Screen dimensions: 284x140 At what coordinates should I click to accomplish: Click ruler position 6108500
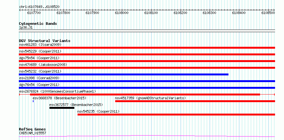268,13
